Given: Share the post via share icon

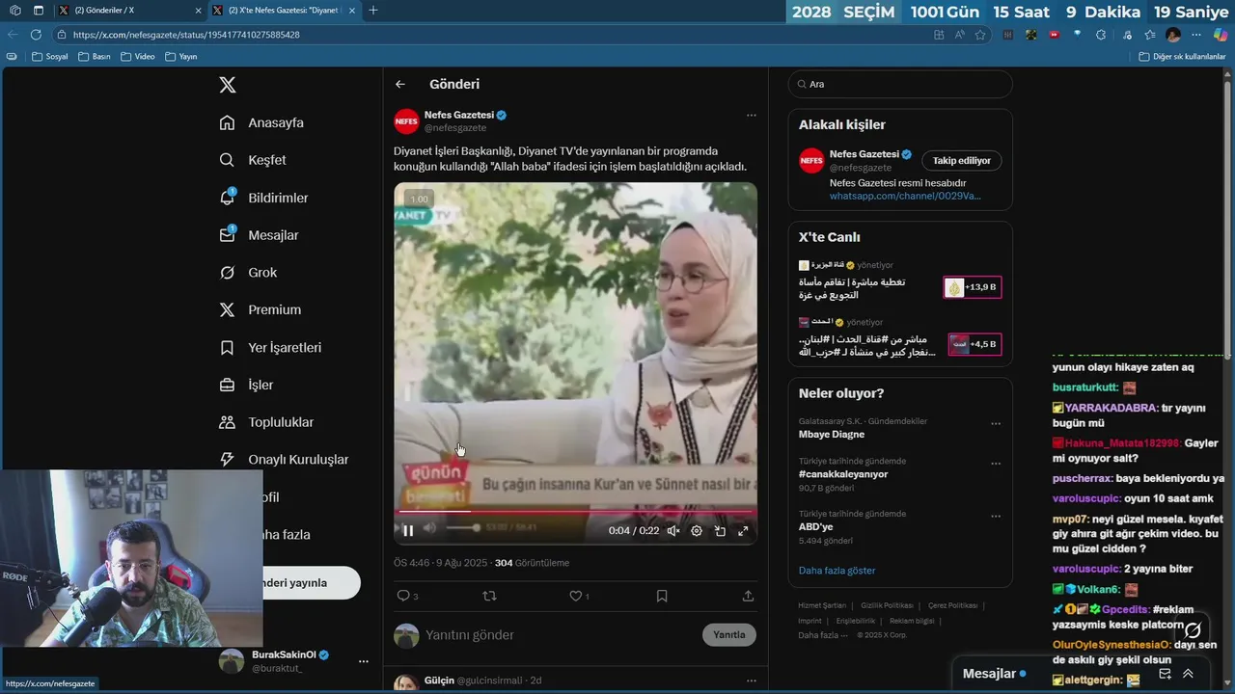Looking at the screenshot, I should pyautogui.click(x=748, y=596).
